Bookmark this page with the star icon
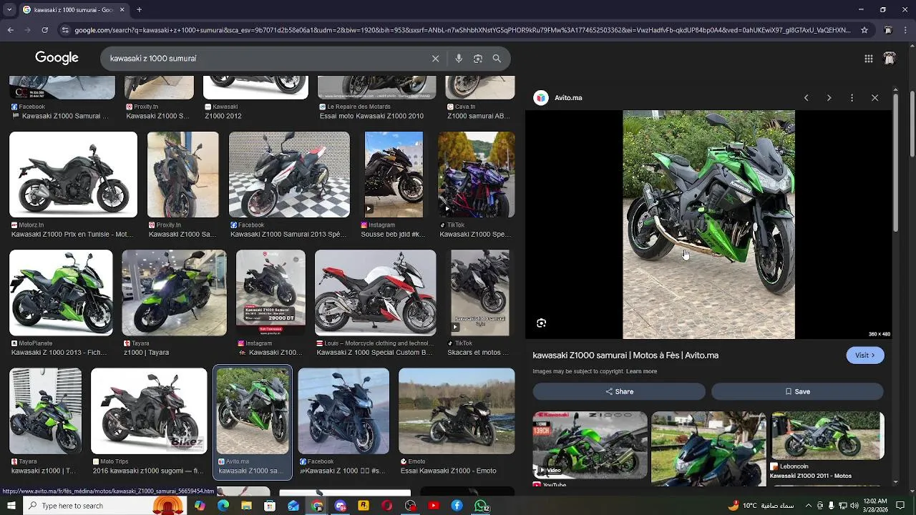This screenshot has height=515, width=916. point(864,30)
